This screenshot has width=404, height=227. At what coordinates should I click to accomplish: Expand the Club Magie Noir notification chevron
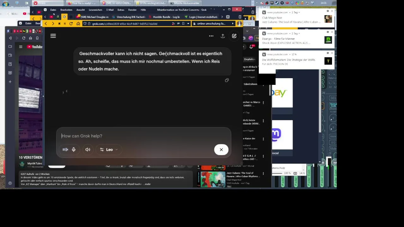point(299,12)
